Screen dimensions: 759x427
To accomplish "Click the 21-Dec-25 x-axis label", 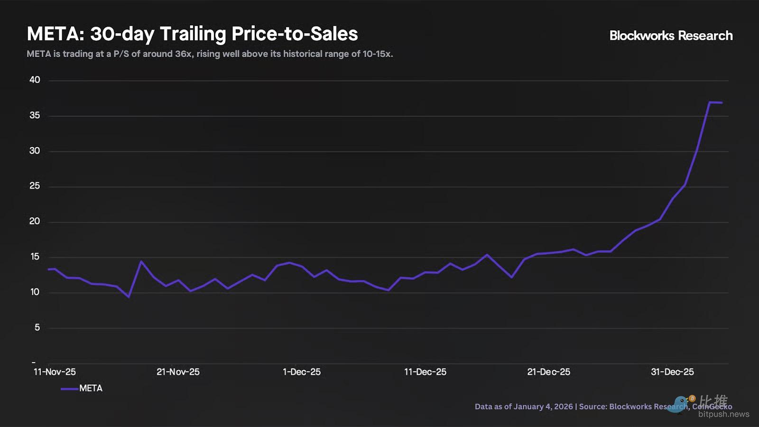I will coord(548,372).
